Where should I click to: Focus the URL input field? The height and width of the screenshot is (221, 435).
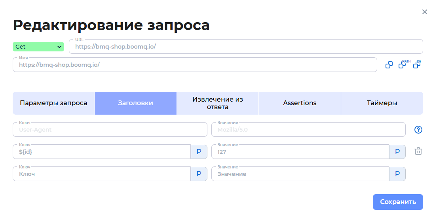click(246, 47)
